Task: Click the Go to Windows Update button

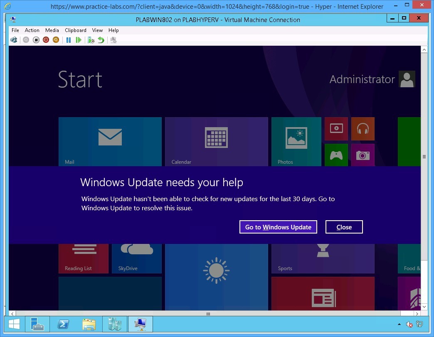Action: [278, 227]
